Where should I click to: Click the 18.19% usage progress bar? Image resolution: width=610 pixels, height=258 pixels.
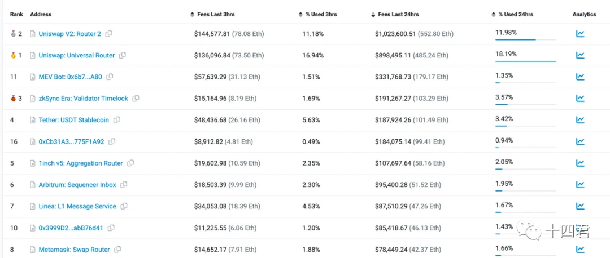coord(525,61)
